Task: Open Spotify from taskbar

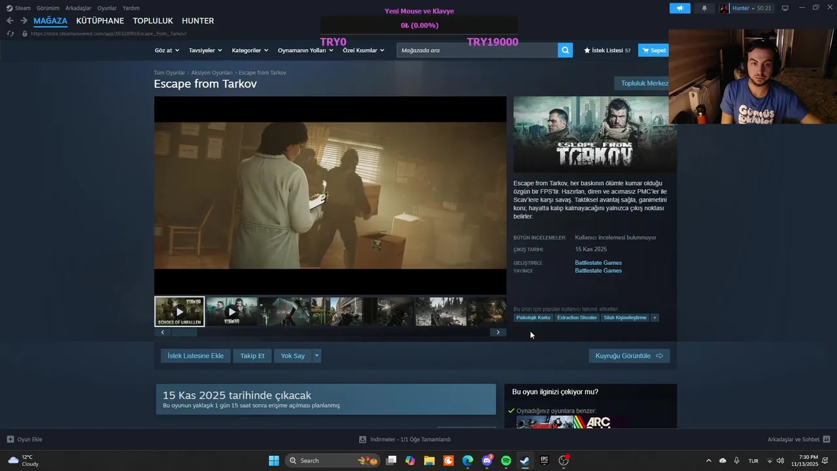Action: pyautogui.click(x=506, y=461)
